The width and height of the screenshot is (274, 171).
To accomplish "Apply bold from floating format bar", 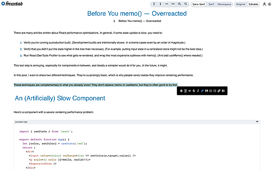I will pyautogui.click(x=181, y=91).
